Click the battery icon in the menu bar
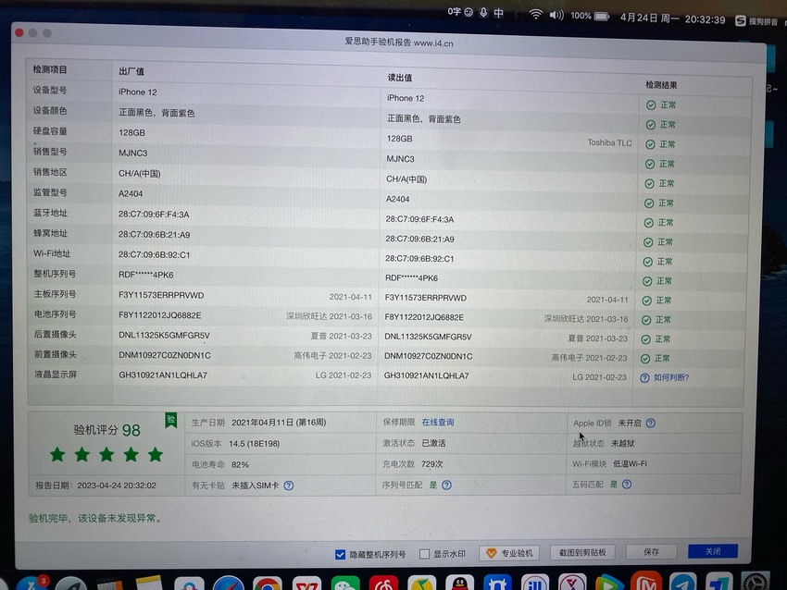 tap(601, 17)
